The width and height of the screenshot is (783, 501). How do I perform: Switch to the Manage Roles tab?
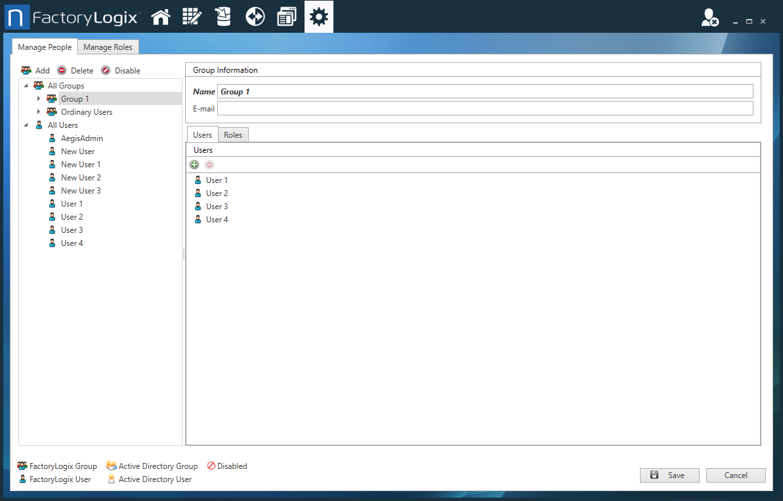[108, 47]
